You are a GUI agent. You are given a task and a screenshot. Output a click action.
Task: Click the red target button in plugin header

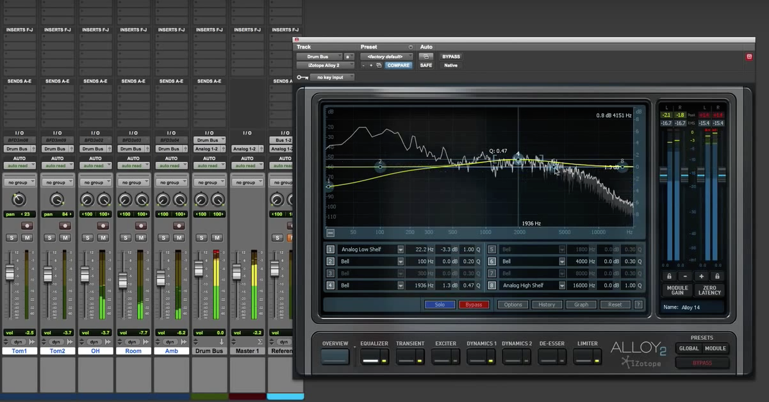coord(748,57)
